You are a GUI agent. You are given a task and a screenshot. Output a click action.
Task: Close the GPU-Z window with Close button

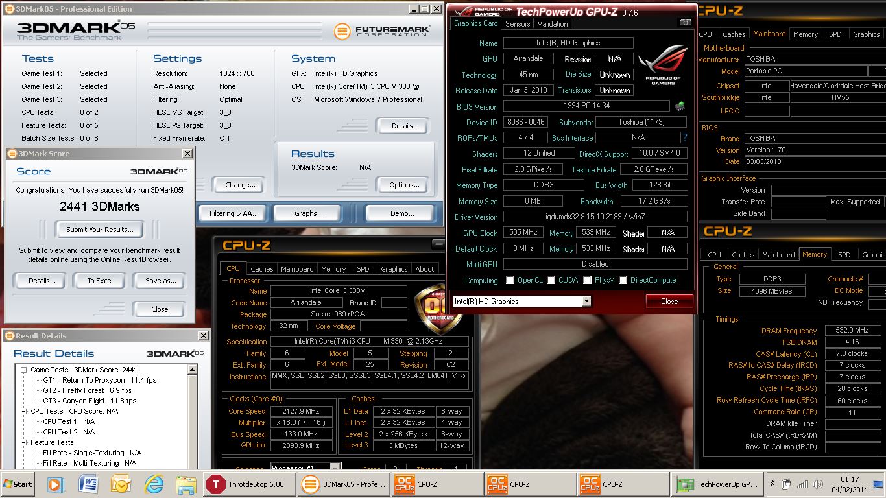point(669,301)
